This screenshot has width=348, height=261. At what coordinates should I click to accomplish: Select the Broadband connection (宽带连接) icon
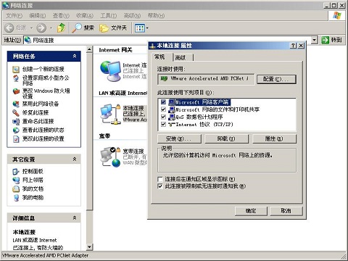tap(110, 157)
